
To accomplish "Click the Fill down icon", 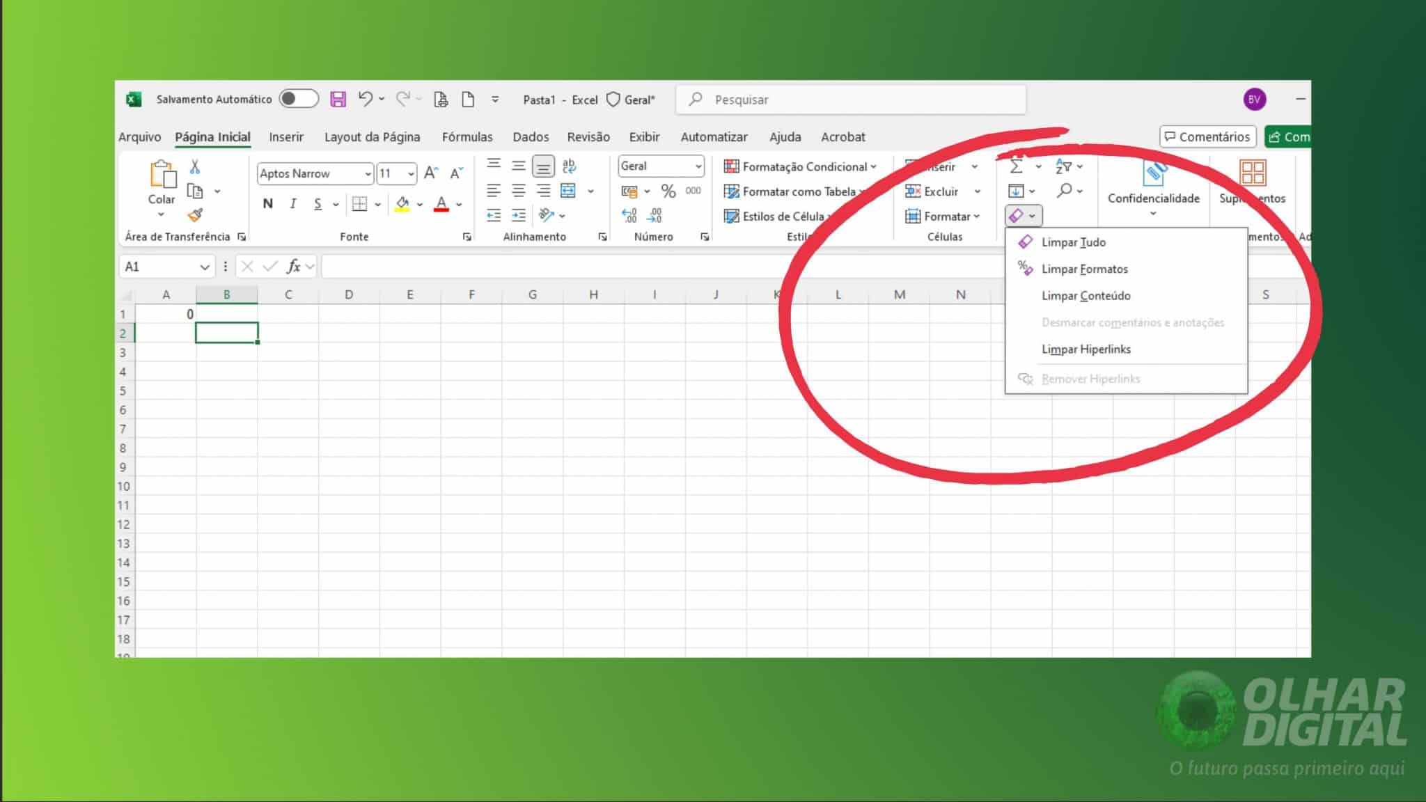I will [x=1016, y=191].
